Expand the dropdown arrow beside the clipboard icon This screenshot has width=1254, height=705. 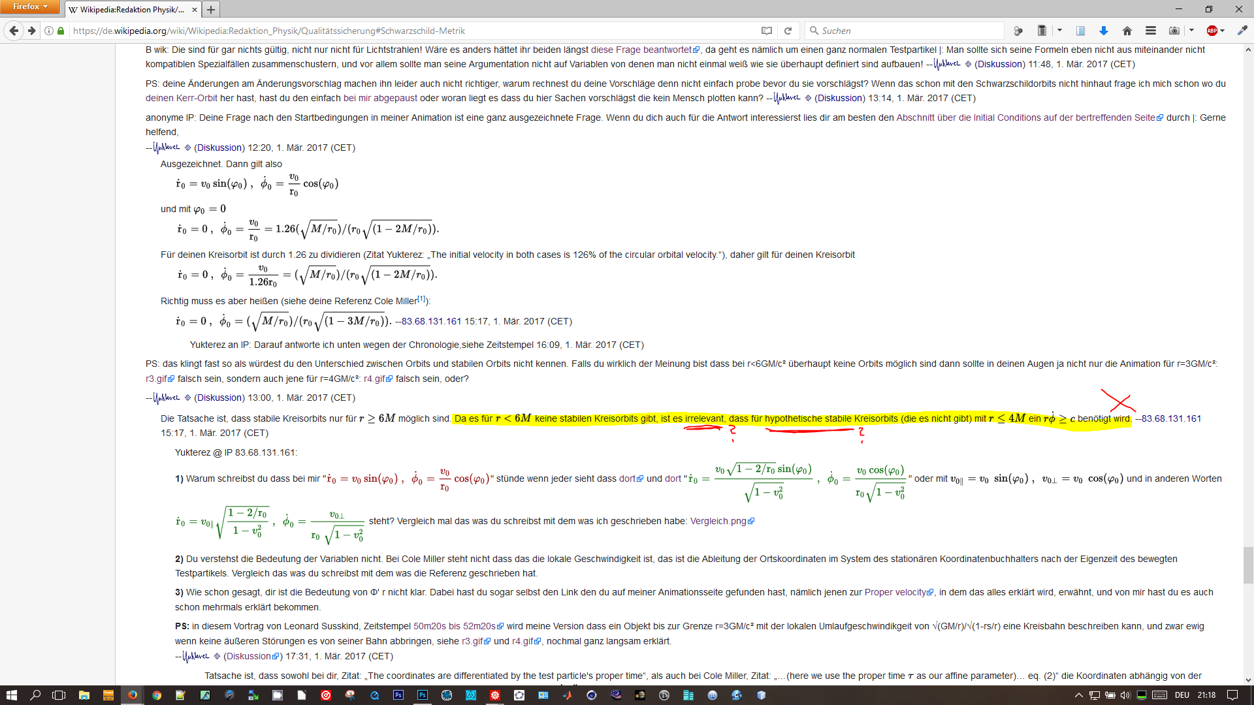(1059, 31)
